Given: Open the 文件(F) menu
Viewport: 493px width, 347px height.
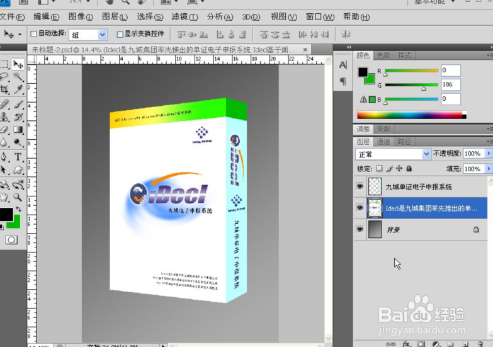Looking at the screenshot, I should click(x=12, y=16).
